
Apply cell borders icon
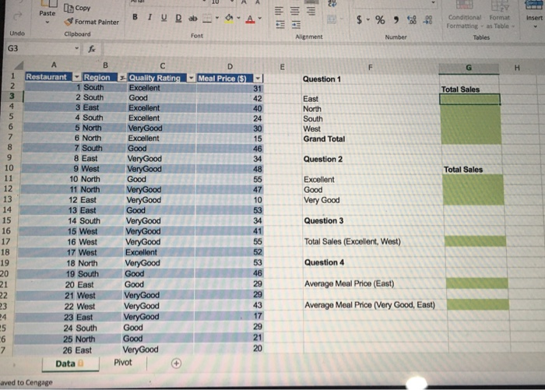[207, 18]
